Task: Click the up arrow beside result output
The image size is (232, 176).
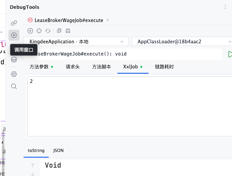Action: (x=33, y=166)
